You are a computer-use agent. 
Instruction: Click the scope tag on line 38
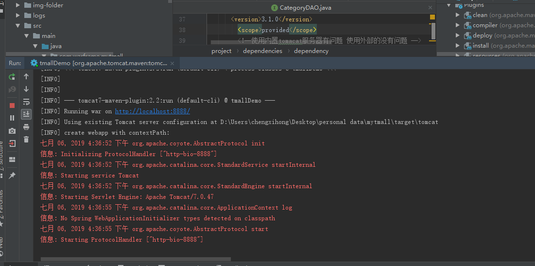point(250,30)
